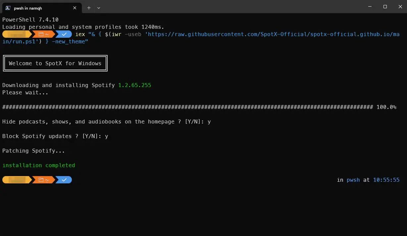Image resolution: width=407 pixels, height=236 pixels.
Task: Click the "Welcome to SpotX for Windows" banner
Action: (x=55, y=63)
